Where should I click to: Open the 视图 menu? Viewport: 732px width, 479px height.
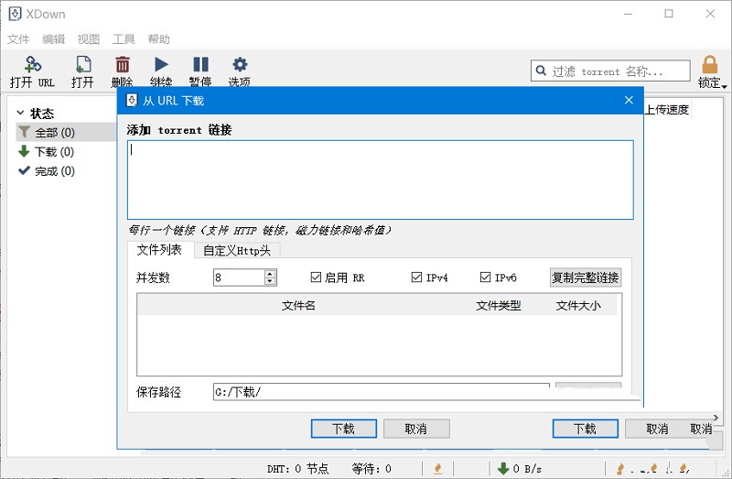89,38
